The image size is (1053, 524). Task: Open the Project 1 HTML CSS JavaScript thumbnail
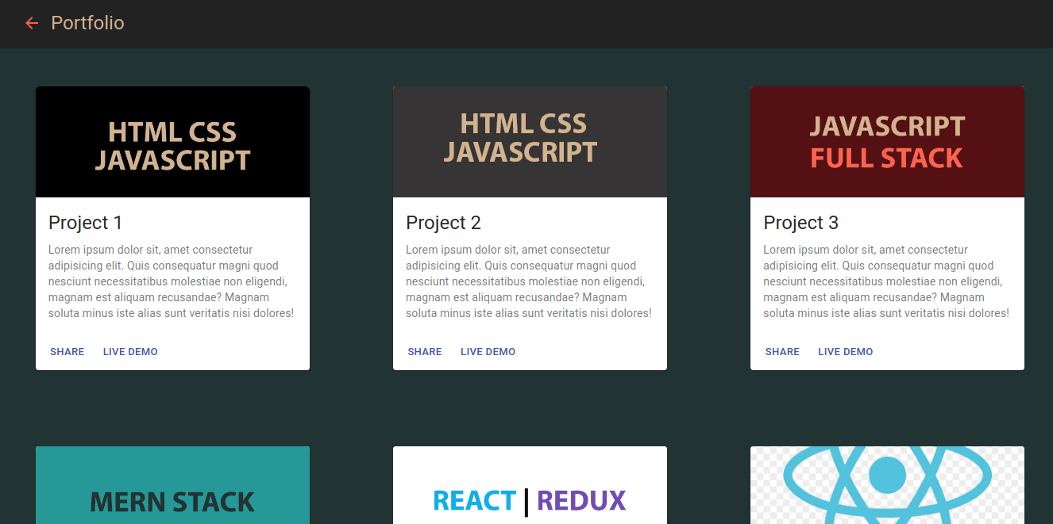(x=172, y=143)
